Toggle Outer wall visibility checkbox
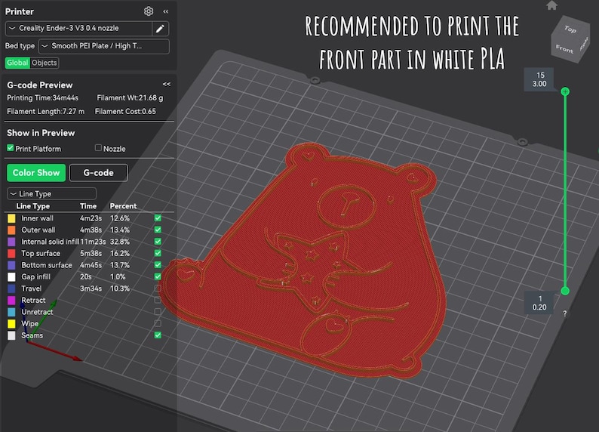This screenshot has width=599, height=432. coord(158,230)
